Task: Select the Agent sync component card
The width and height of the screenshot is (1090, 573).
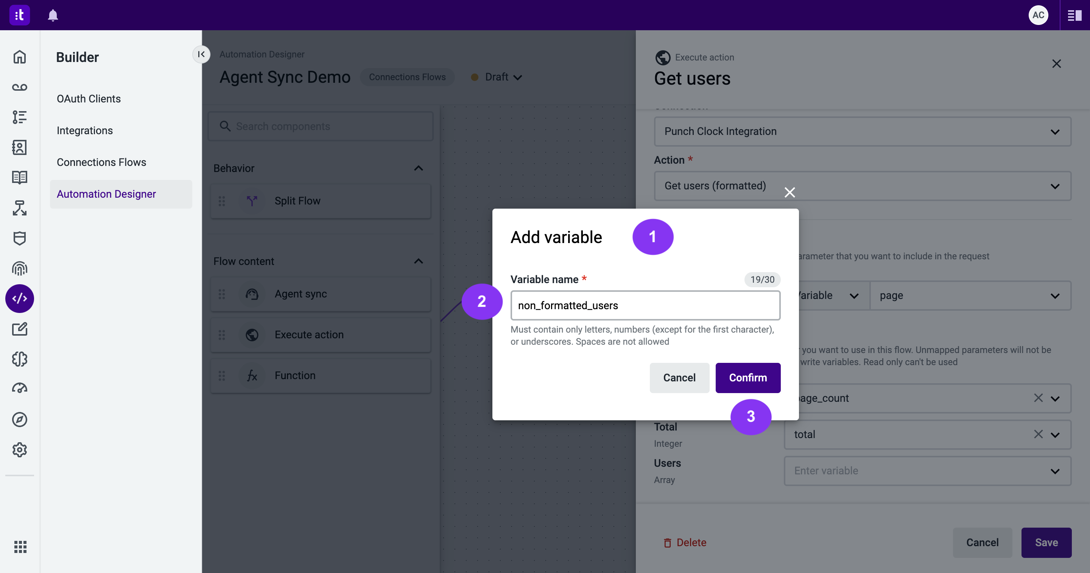Action: click(x=321, y=294)
